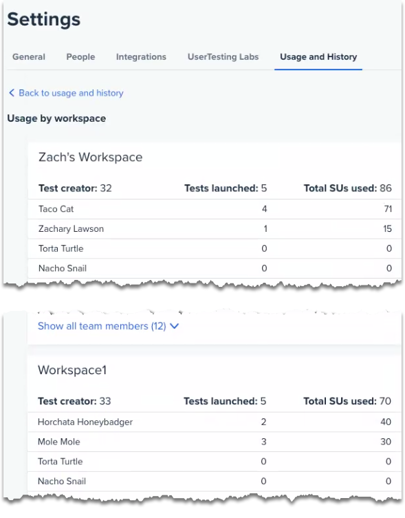Click Test creator: 32 header
Image resolution: width=405 pixels, height=518 pixels.
(x=75, y=188)
